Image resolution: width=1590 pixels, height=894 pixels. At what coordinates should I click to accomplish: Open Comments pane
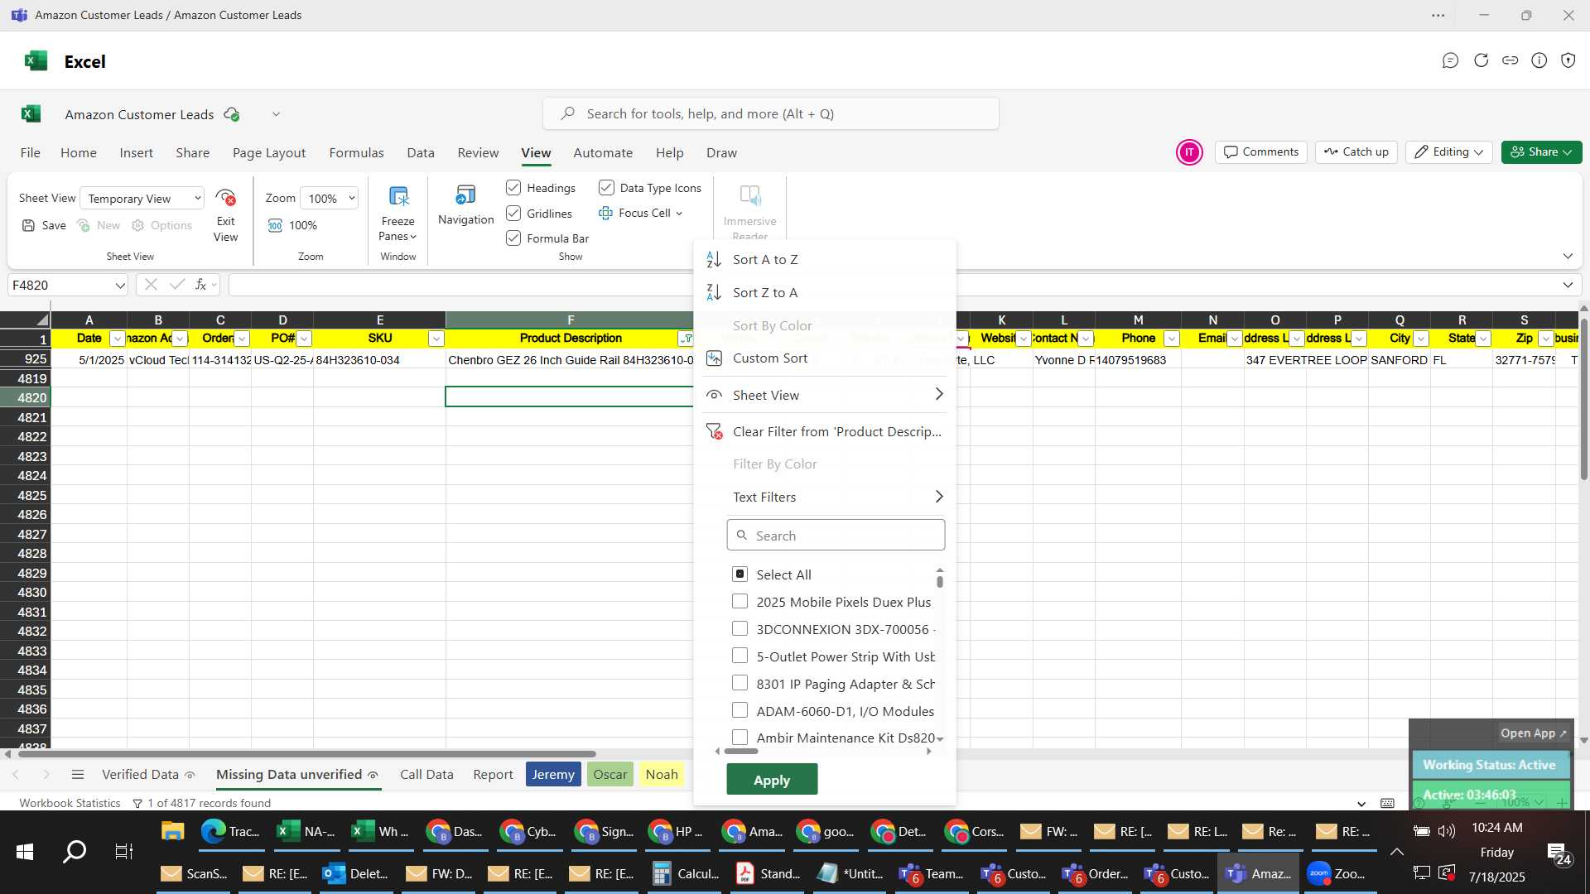(x=1261, y=152)
